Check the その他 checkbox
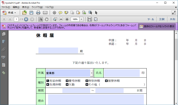The width and height of the screenshot is (178, 105). pos(87,84)
